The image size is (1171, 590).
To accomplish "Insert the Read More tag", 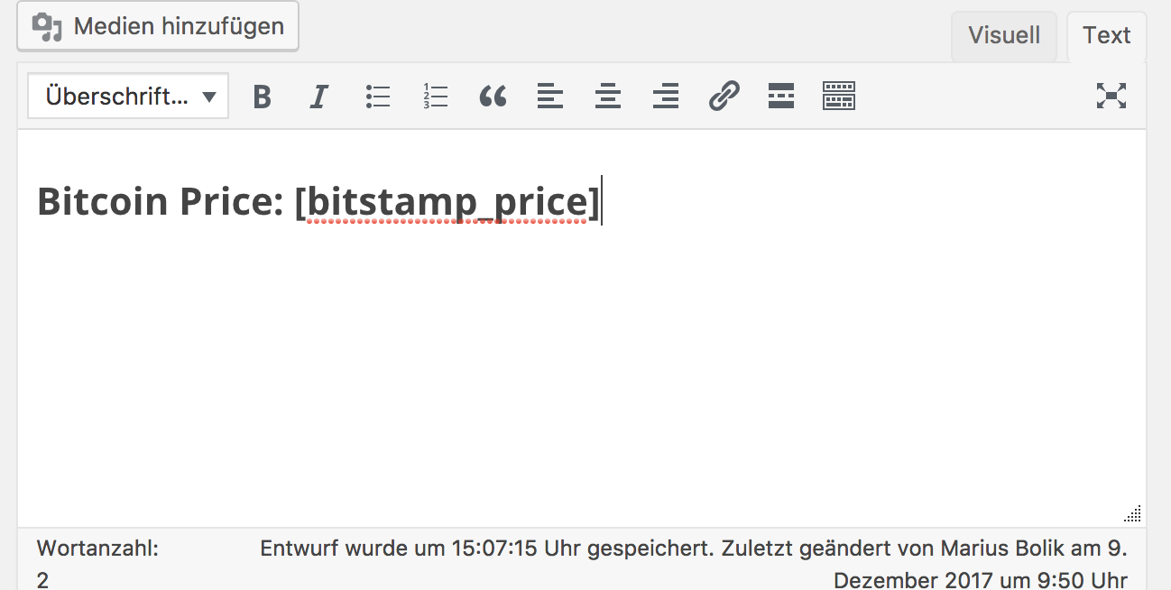I will (x=781, y=96).
